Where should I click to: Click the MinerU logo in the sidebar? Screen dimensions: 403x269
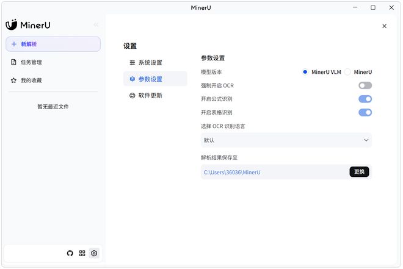(27, 25)
